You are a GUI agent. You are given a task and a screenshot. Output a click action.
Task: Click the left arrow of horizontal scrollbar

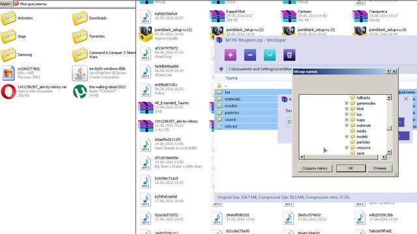pos(302,157)
